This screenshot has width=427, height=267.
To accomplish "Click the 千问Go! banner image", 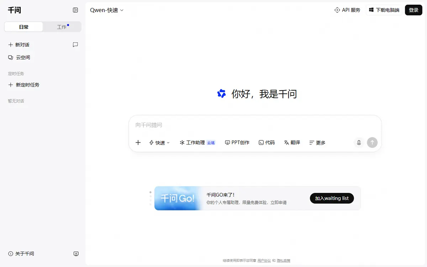I will tap(178, 198).
